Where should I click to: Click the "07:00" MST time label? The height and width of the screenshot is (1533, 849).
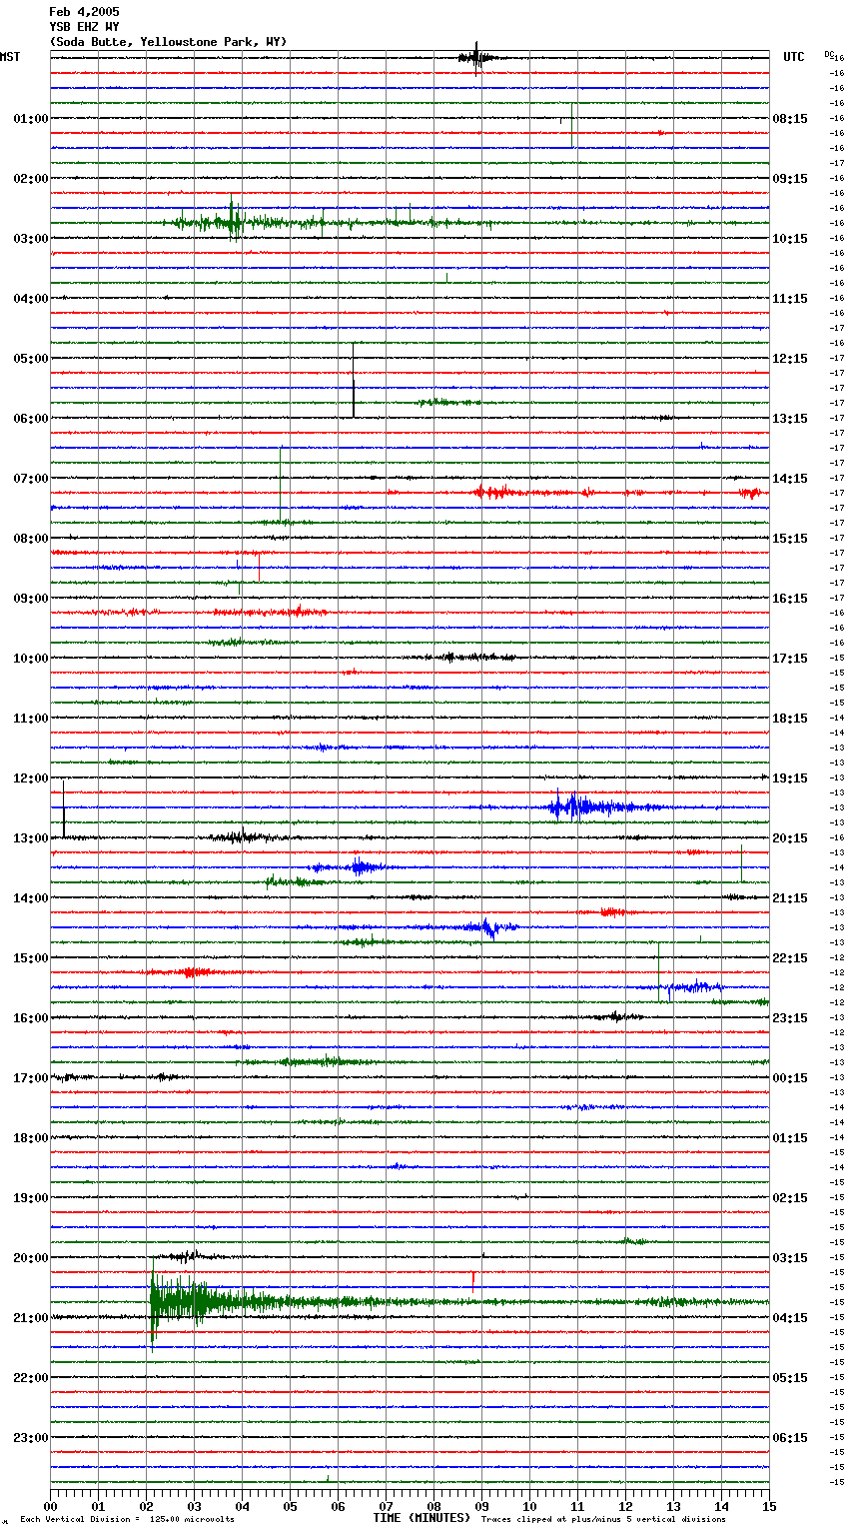pos(31,479)
